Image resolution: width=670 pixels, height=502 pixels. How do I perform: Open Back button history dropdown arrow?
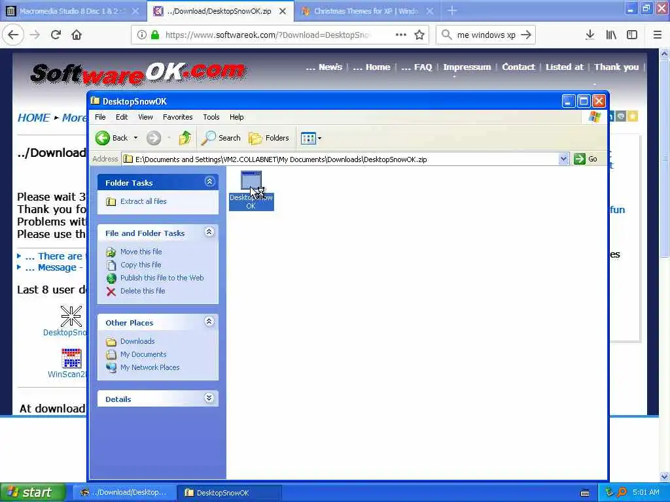point(135,138)
